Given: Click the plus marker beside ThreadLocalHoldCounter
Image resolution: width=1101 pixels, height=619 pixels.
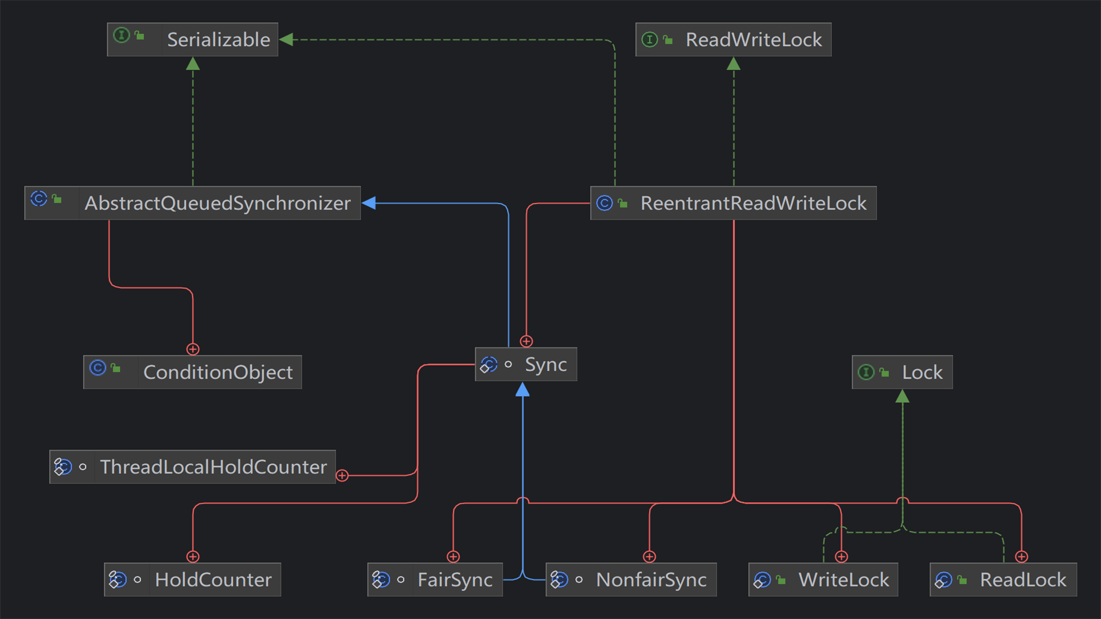Looking at the screenshot, I should pyautogui.click(x=342, y=476).
